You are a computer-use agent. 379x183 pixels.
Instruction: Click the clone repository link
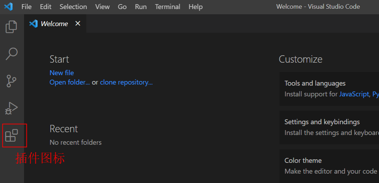[x=126, y=82]
